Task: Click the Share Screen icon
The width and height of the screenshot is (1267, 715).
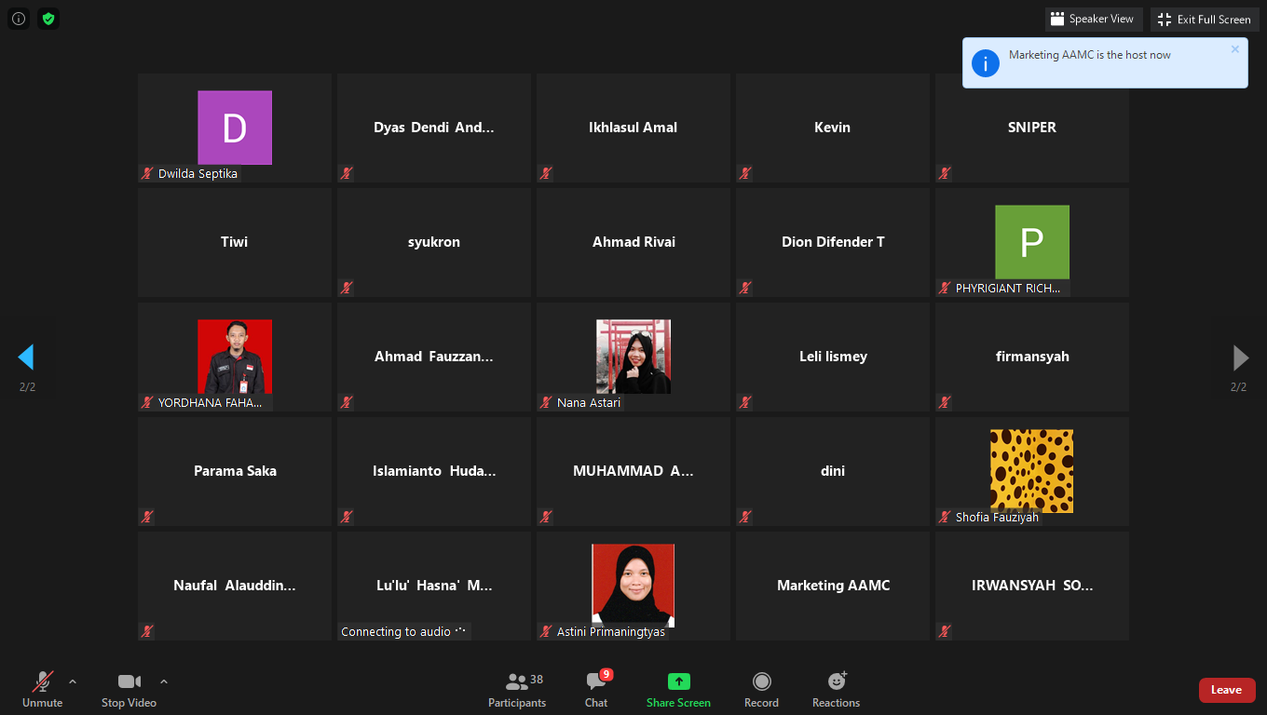Action: coord(678,682)
